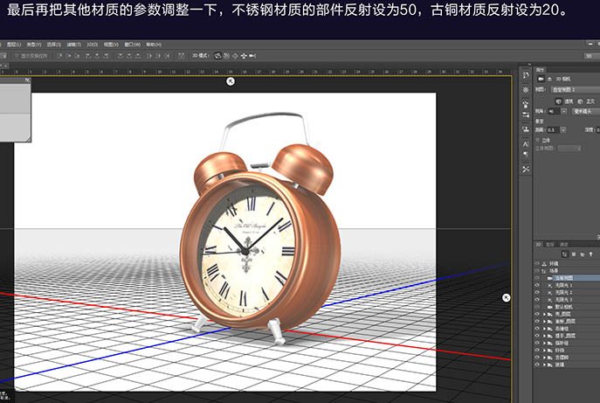Select the 3D roll mode icon

pos(226,56)
